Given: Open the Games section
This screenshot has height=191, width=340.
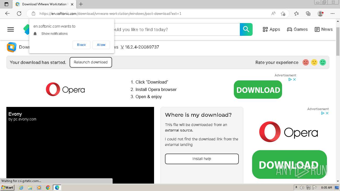Looking at the screenshot, I should [x=297, y=29].
